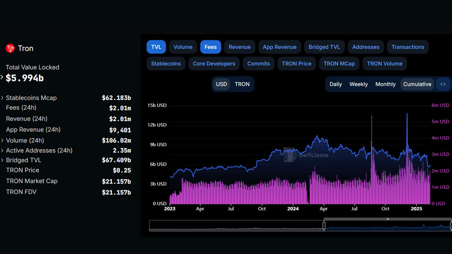Expand the Volume (24h) row
This screenshot has width=452, height=254.
pyautogui.click(x=2, y=140)
